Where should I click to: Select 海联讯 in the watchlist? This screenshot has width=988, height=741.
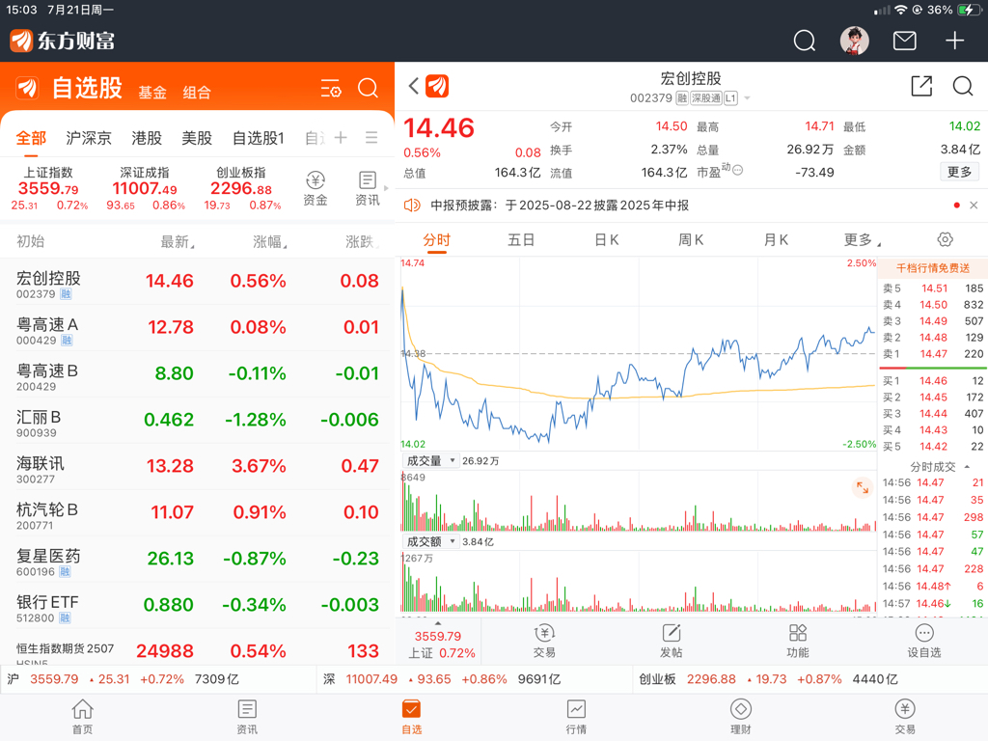[x=197, y=467]
